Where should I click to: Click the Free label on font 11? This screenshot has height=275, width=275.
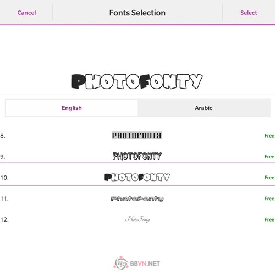[x=269, y=199]
